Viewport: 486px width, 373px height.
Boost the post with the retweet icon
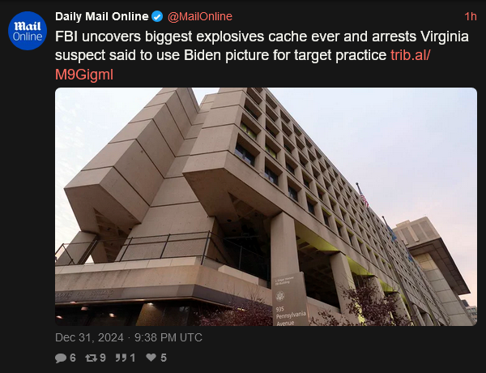pos(91,358)
